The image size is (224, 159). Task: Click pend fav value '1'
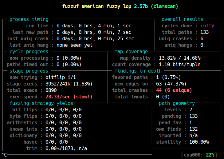[191, 123]
